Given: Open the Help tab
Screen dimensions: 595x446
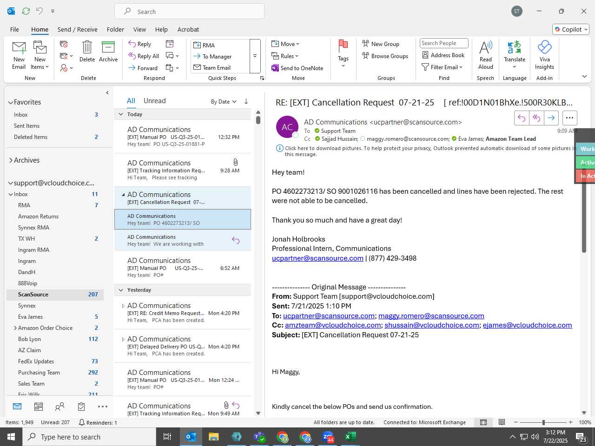Looking at the screenshot, I should 161,29.
